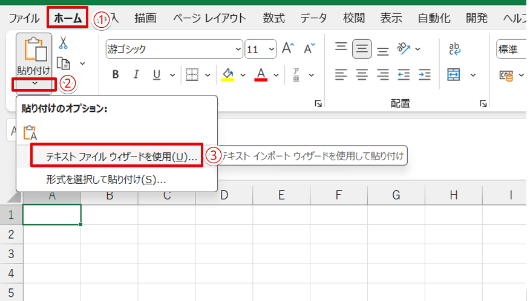Open the phonetic guide dropdown arrow
This screenshot has width=530, height=301.
[x=312, y=75]
